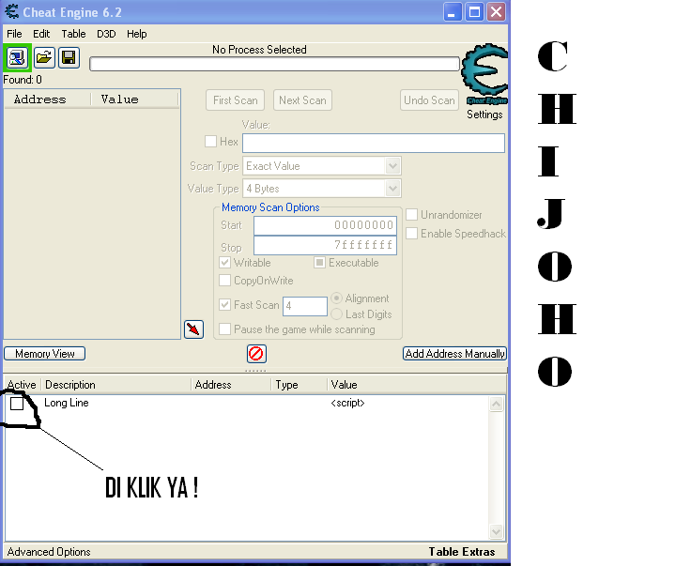676x566 pixels.
Task: Select the Last Digits radio button
Action: [337, 314]
